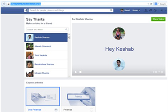Screen dimensions: 168x112
Task: Open the Google search engine selector icon
Action: tap(156, 4)
